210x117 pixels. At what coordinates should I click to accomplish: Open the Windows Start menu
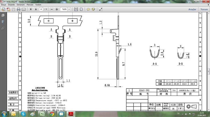click(x=4, y=114)
